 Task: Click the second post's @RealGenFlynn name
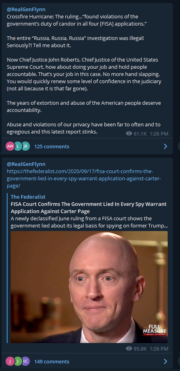click(x=26, y=164)
